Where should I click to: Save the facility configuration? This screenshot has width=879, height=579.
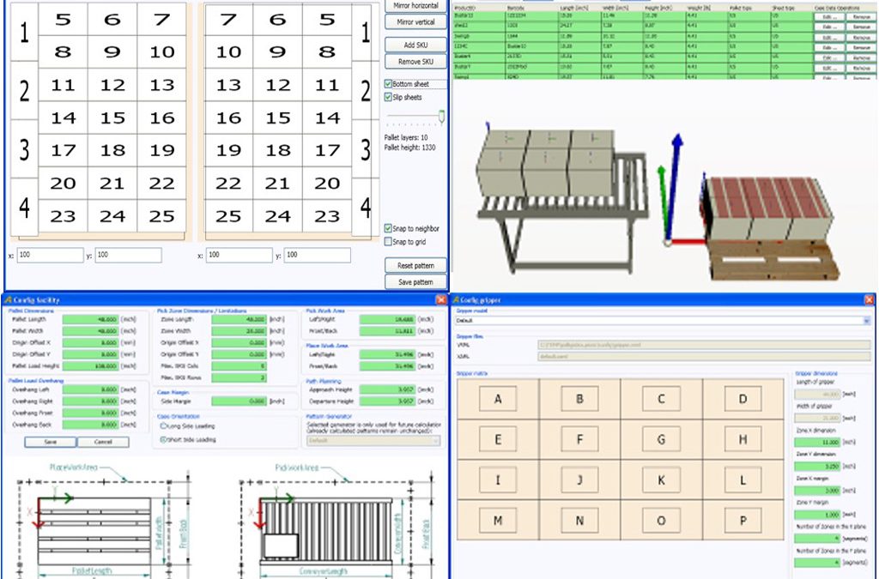(51, 442)
